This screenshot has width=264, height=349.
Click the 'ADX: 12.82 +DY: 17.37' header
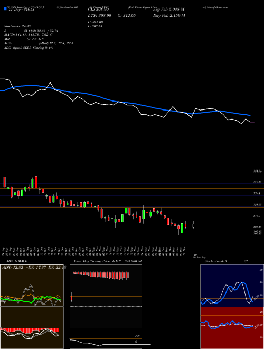tap(34, 268)
